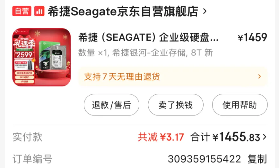Image resolution: width=279 pixels, height=168 pixels.
Task: Select the 卖了换钱 button
Action: click(176, 105)
